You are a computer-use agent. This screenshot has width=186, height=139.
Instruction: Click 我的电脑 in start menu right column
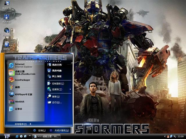pyautogui.click(x=54, y=70)
